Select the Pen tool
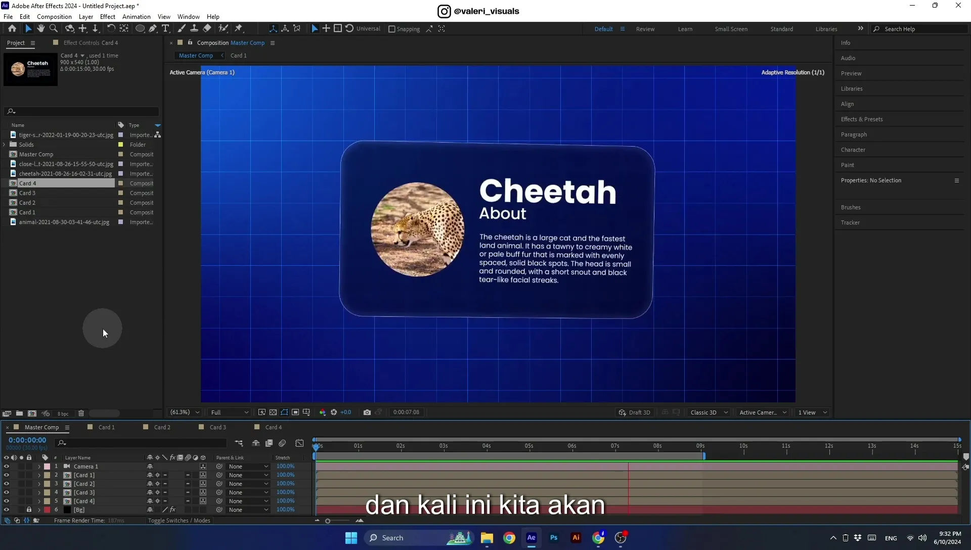Screen dimensions: 971x550 (153, 29)
